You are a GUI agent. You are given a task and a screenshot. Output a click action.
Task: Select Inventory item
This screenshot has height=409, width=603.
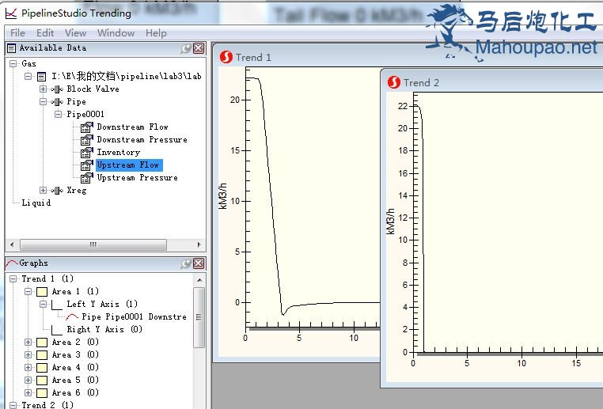pos(119,152)
